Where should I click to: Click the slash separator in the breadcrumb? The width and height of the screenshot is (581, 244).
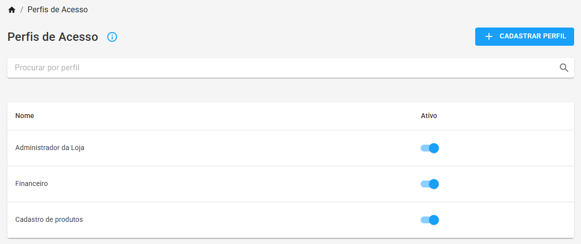point(22,10)
